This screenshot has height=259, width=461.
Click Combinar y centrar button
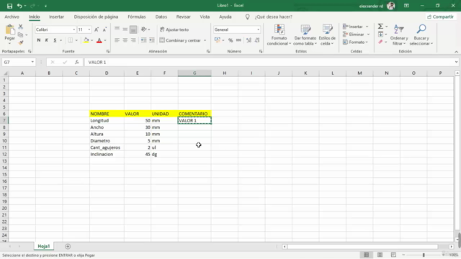click(180, 40)
